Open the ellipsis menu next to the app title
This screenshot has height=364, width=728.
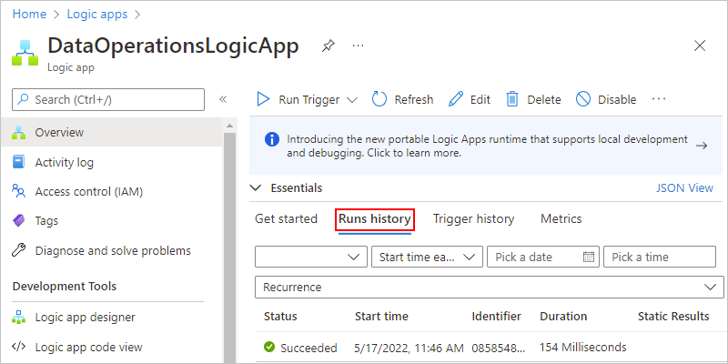tap(358, 45)
